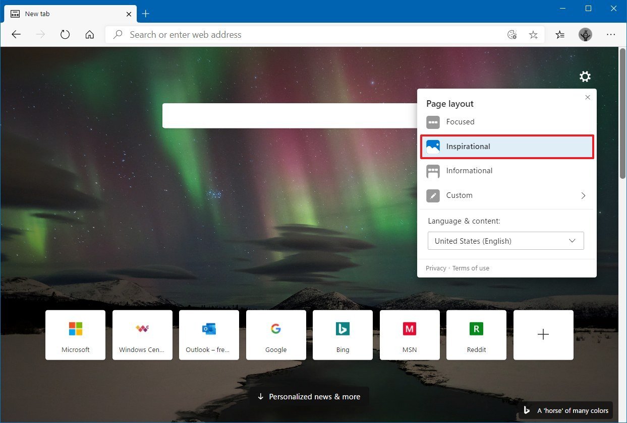Open the favorites list icon

(x=560, y=35)
